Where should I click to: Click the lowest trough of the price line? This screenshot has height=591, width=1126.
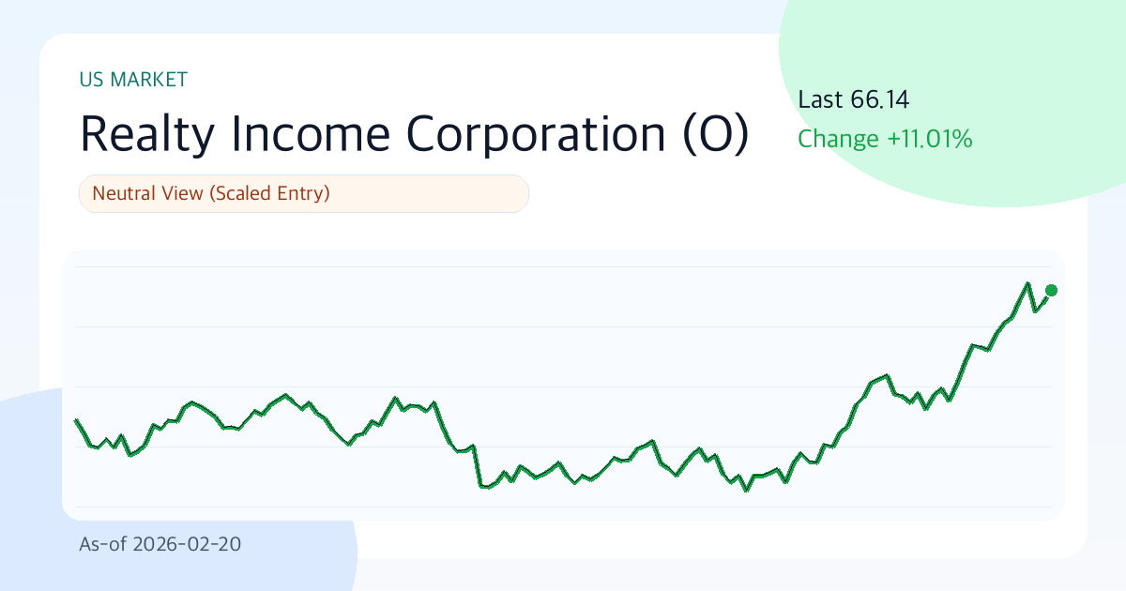click(747, 490)
